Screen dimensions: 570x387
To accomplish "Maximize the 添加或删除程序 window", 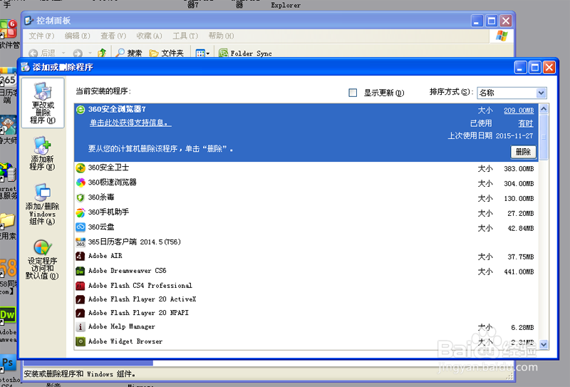I will click(x=535, y=68).
